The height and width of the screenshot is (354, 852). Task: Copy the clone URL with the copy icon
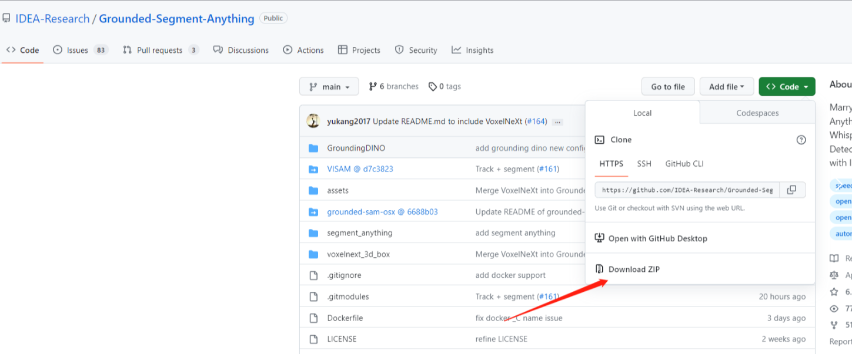pos(792,190)
